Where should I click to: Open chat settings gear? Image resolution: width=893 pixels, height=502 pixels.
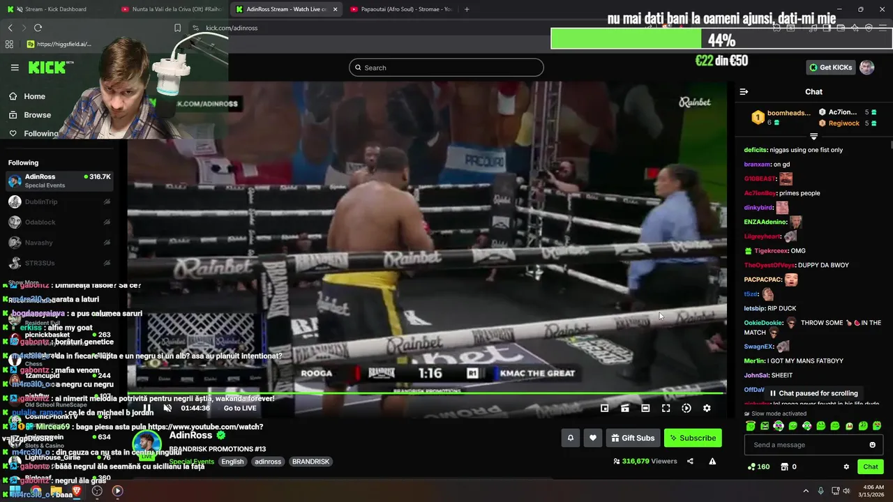[x=846, y=466]
